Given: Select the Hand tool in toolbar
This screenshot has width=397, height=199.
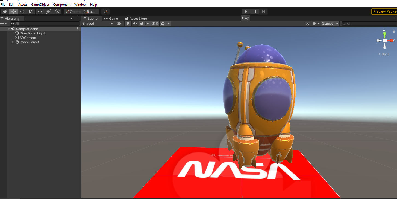Looking at the screenshot, I should tap(5, 11).
